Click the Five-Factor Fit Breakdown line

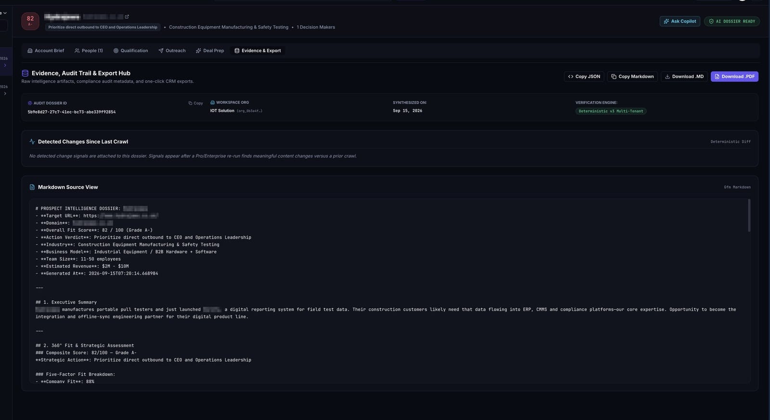(75, 374)
